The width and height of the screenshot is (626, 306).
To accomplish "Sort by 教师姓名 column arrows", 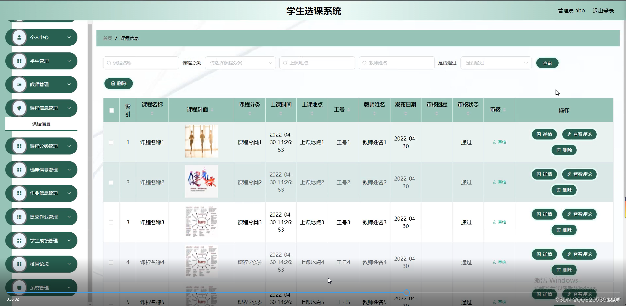I will [374, 113].
